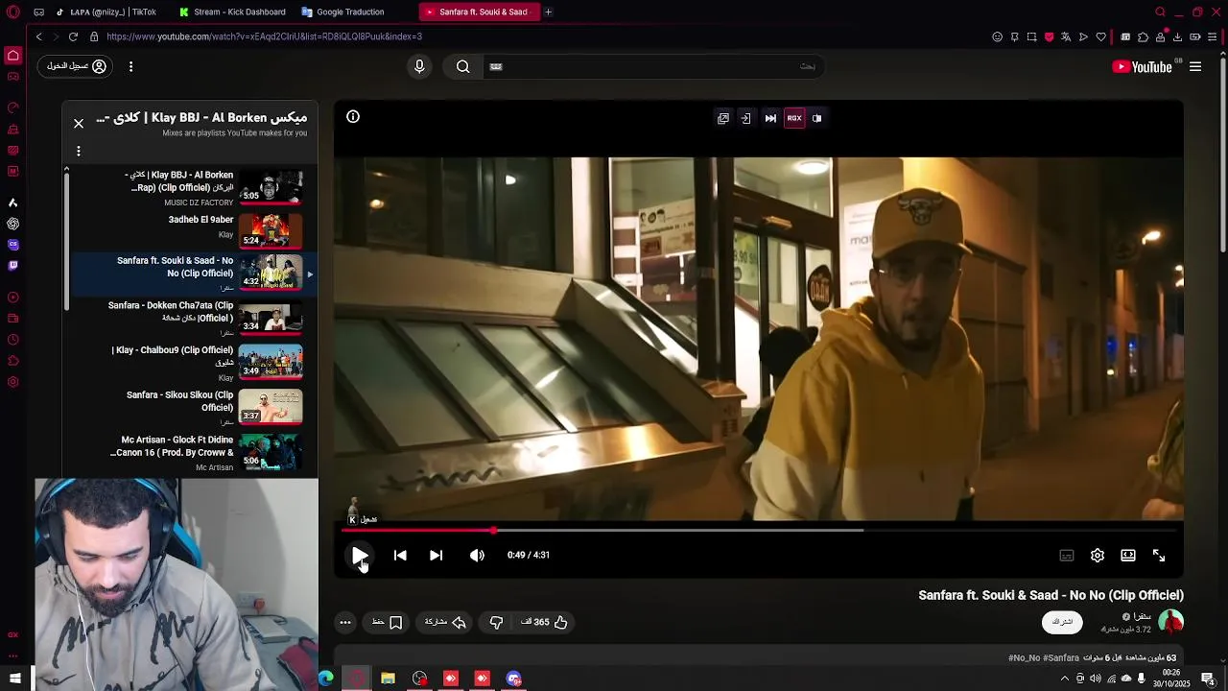Take a snapshot with capture icon
Image resolution: width=1228 pixels, height=691 pixels.
(x=1031, y=36)
